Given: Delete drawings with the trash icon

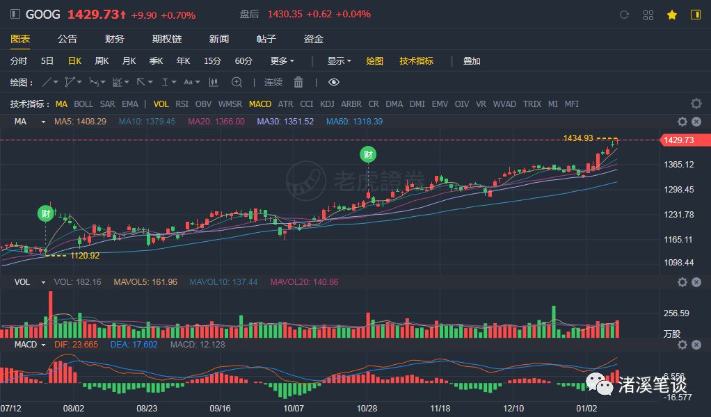Looking at the screenshot, I should 298,82.
